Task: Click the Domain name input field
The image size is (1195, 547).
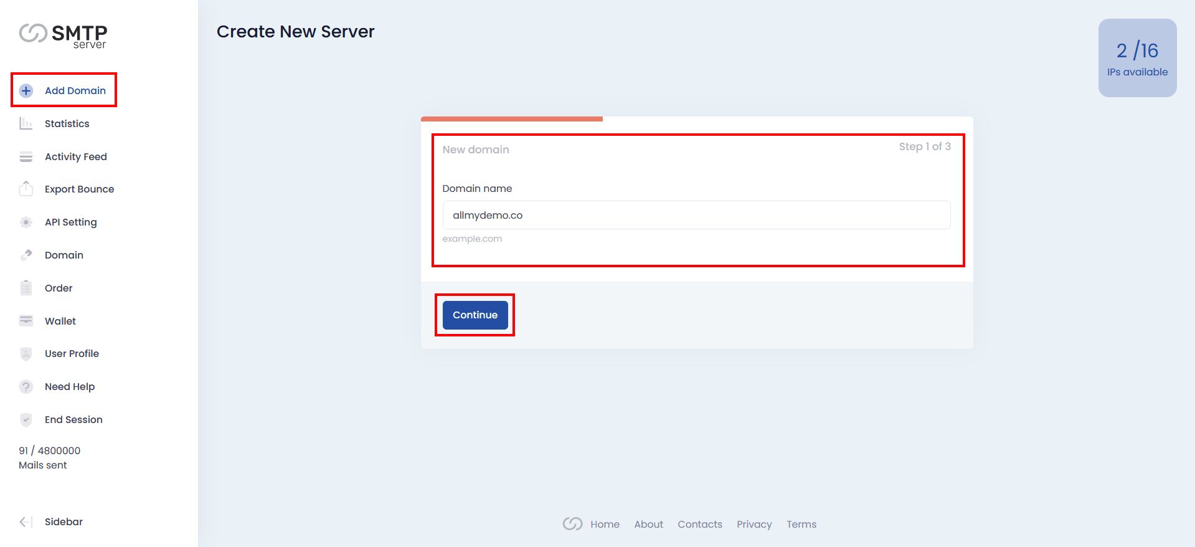Action: pos(696,215)
